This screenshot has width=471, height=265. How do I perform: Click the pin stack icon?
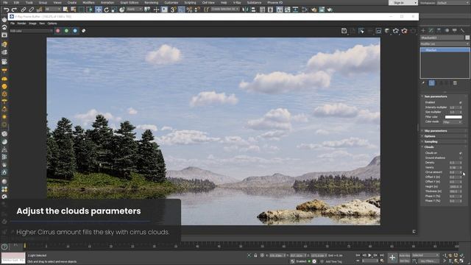tap(424, 83)
